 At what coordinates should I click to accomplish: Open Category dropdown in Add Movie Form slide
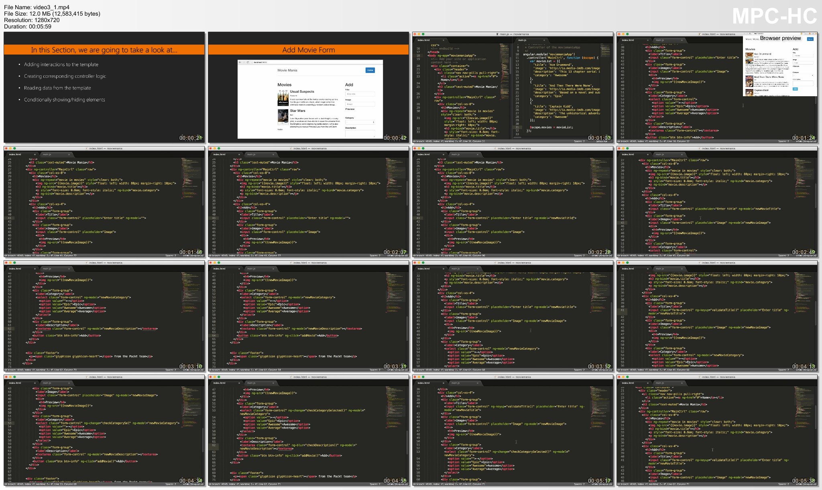coord(360,122)
